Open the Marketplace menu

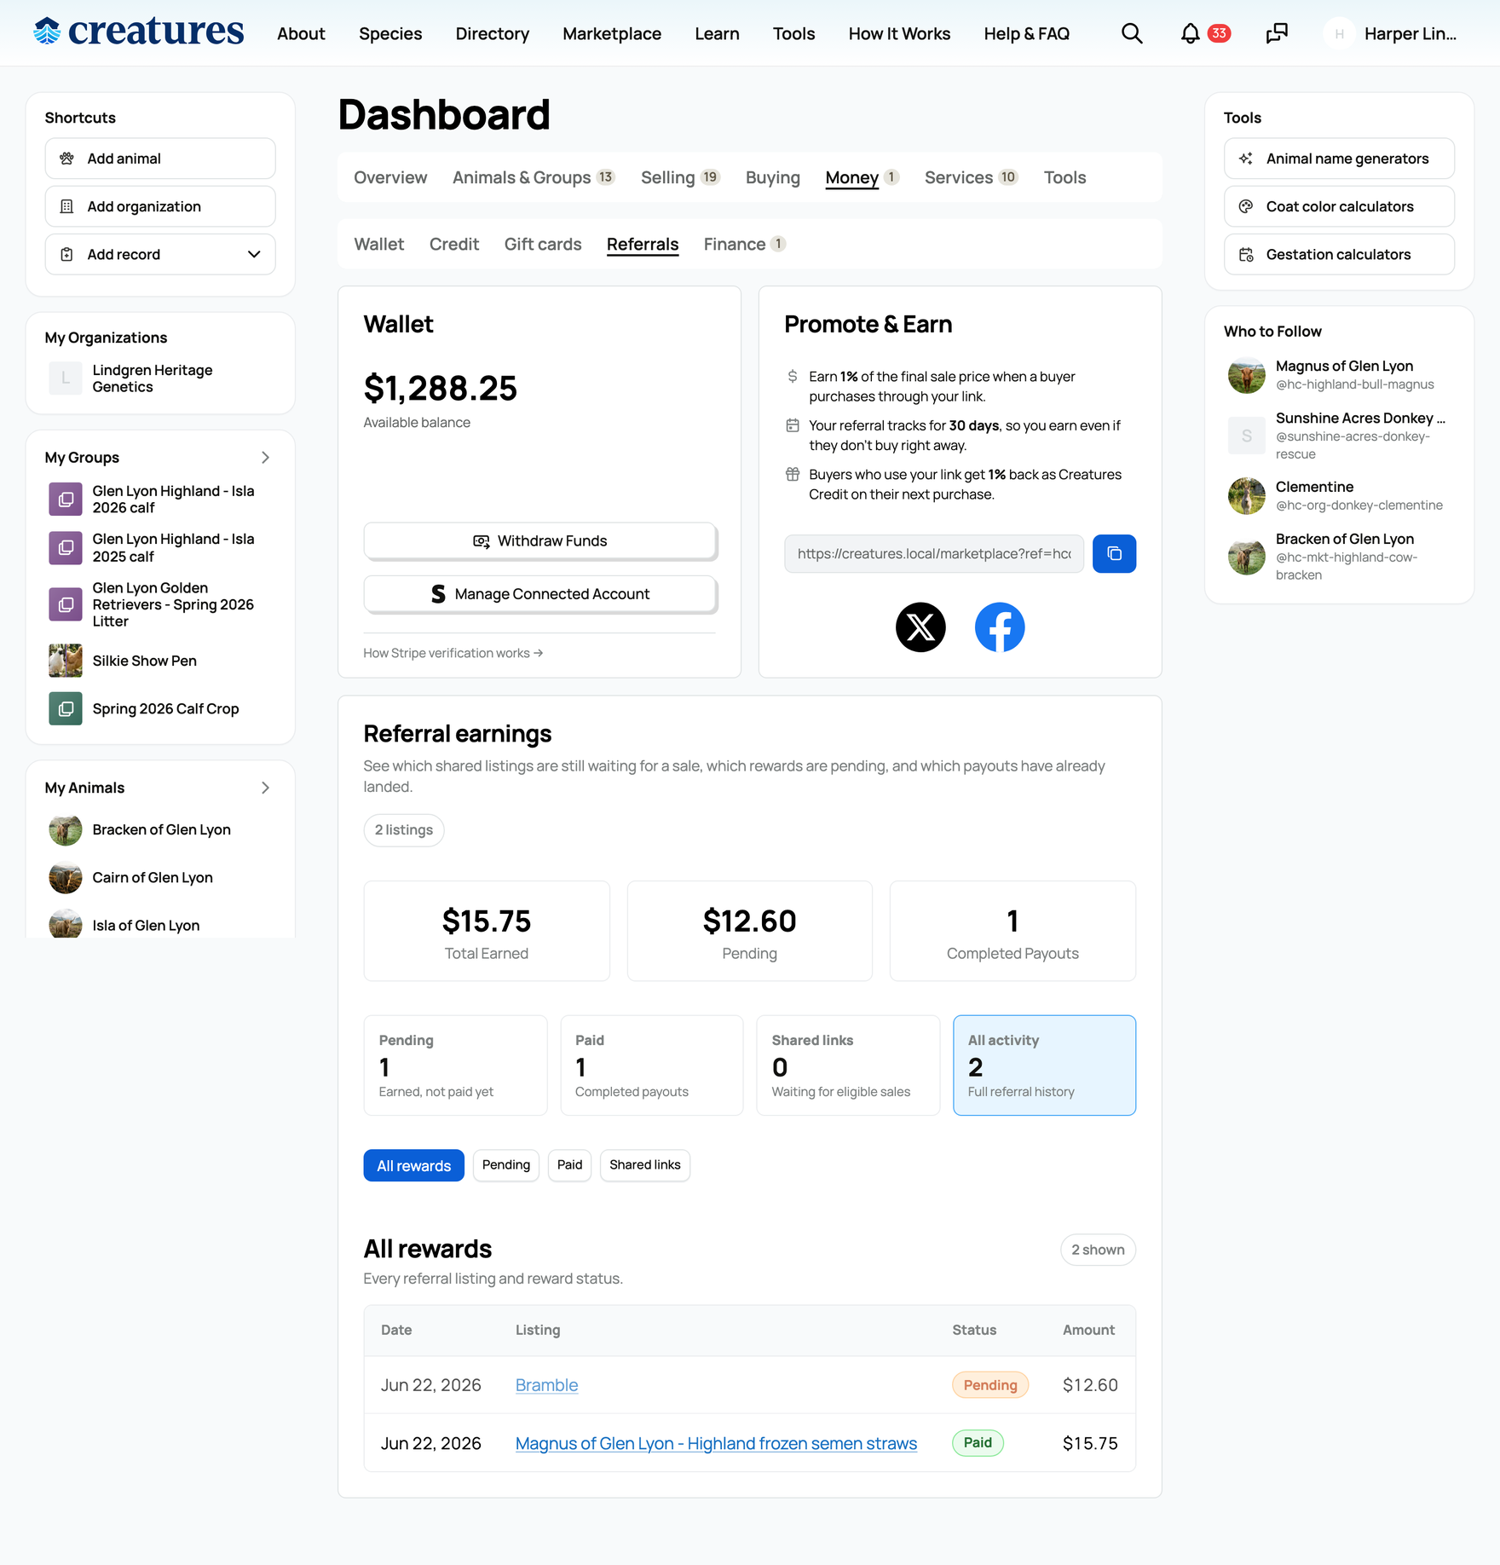point(612,33)
